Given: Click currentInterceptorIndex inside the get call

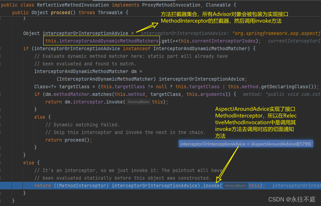Looking at the screenshot, I should pyautogui.click(x=223, y=41).
